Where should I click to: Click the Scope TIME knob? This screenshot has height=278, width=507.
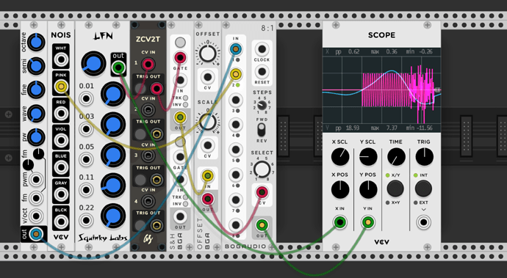[396, 157]
